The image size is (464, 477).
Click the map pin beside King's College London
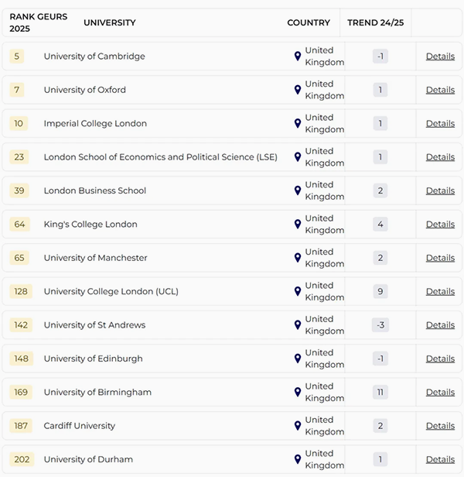298,225
